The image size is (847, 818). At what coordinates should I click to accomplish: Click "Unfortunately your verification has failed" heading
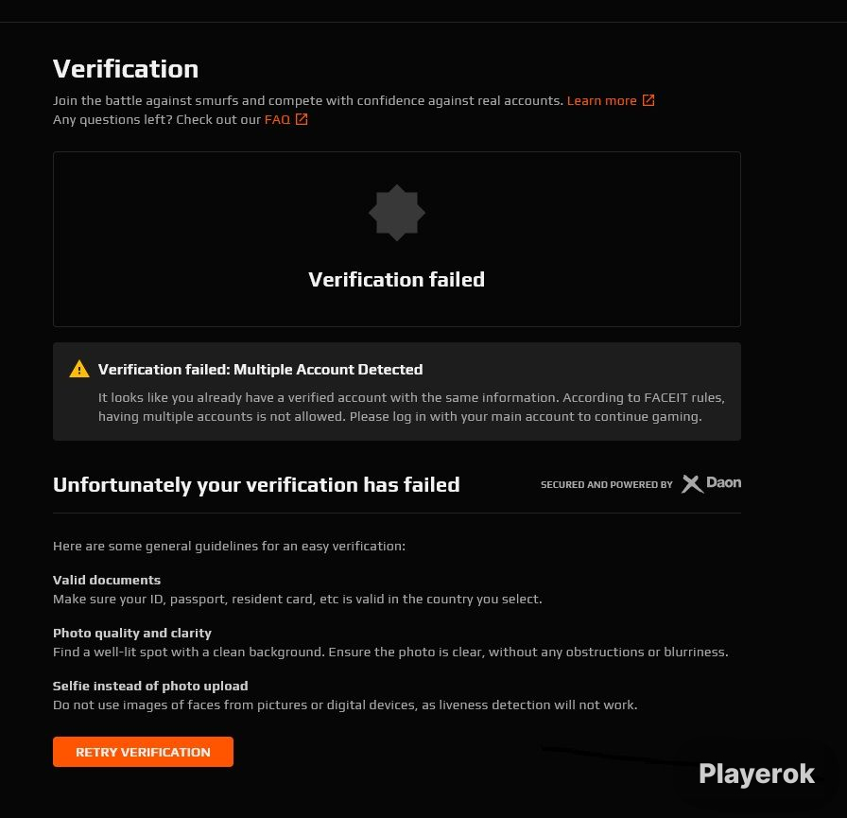pyautogui.click(x=256, y=485)
